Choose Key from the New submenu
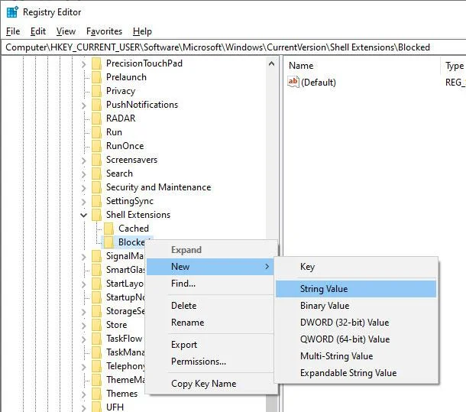This screenshot has width=466, height=412. pyautogui.click(x=356, y=267)
